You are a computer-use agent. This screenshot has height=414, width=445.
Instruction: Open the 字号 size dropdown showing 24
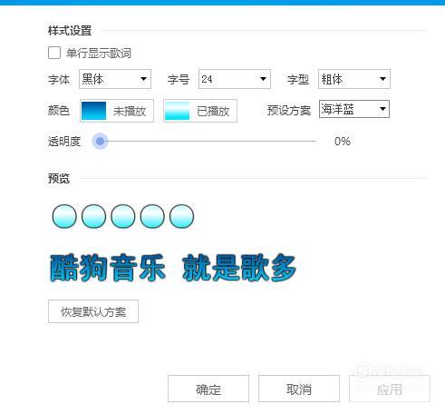(x=235, y=79)
